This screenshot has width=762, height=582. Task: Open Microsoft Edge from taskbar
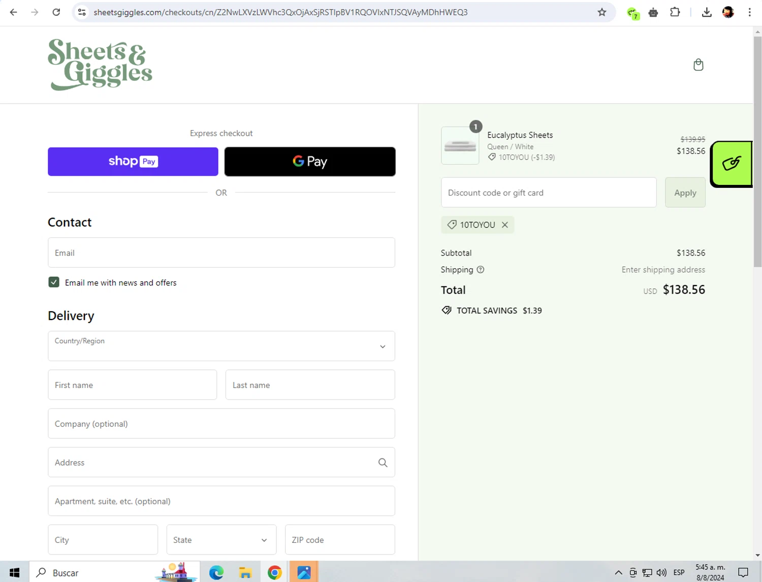[216, 573]
